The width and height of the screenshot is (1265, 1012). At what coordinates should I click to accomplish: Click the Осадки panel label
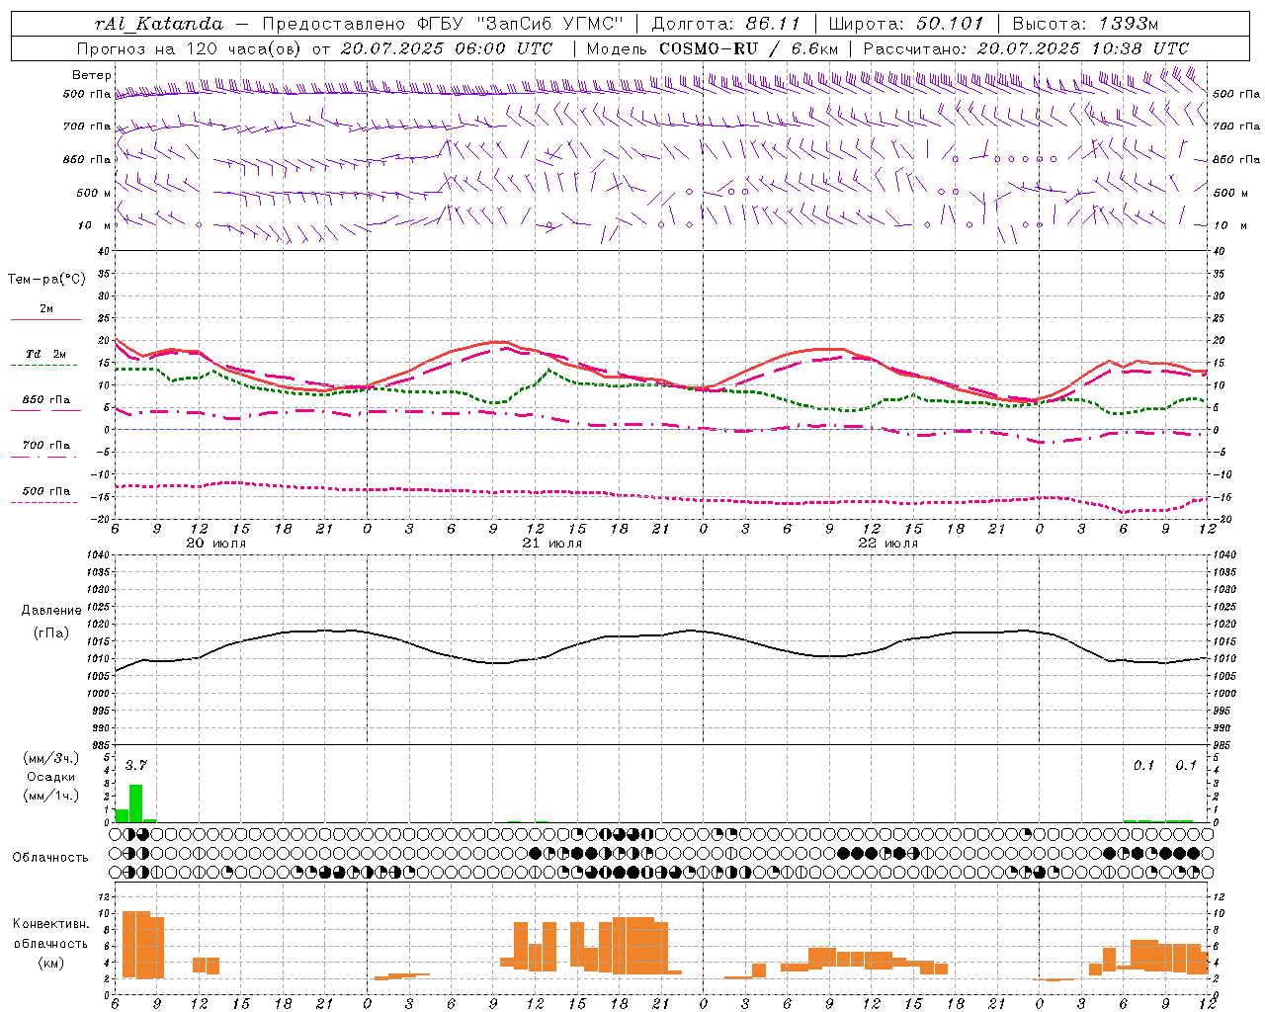pos(51,777)
